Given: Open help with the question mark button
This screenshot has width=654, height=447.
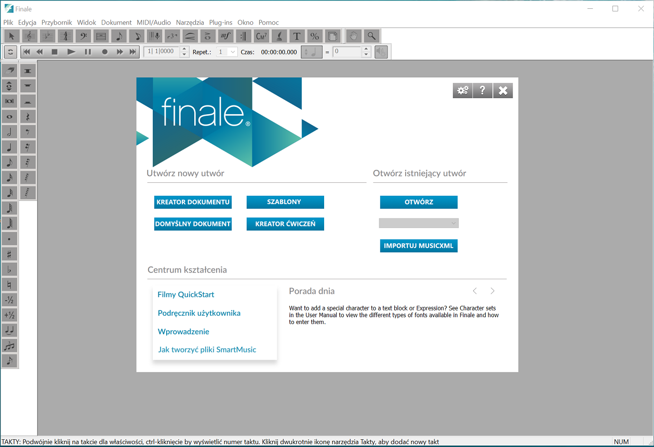Looking at the screenshot, I should point(483,91).
